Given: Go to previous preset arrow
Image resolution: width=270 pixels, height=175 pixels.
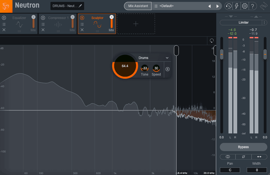Looking at the screenshot, I should pos(209,6).
